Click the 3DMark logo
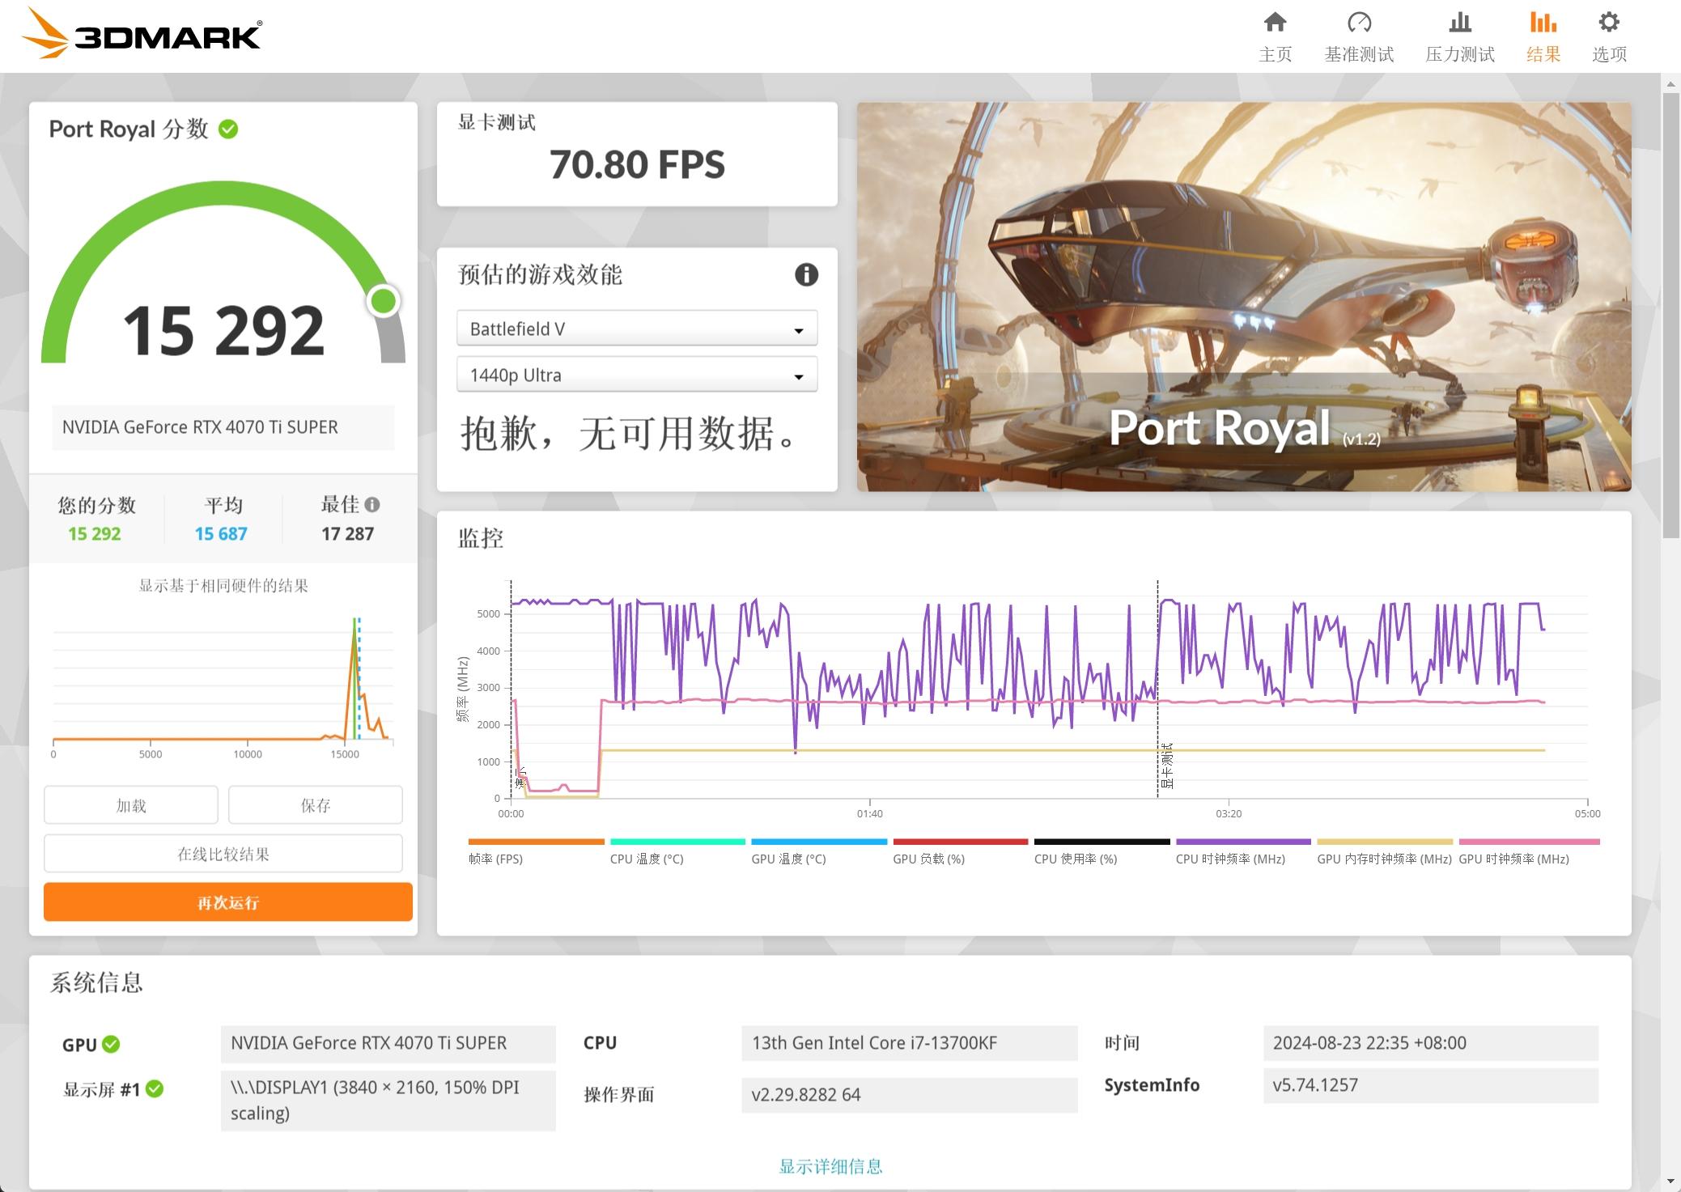1681x1192 pixels. point(142,33)
